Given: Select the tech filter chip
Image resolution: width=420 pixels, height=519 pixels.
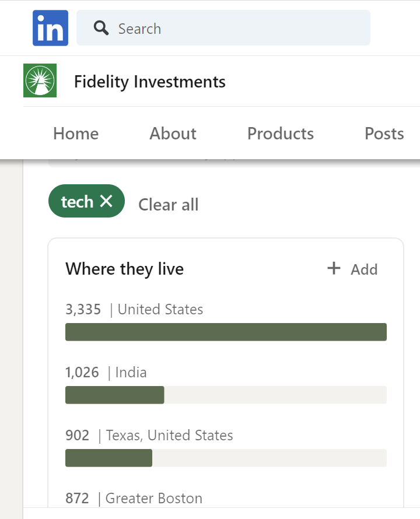Looking at the screenshot, I should click(x=86, y=201).
